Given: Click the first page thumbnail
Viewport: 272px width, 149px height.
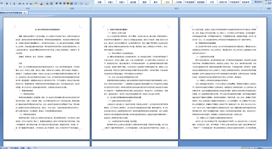Looking at the screenshot, I should click(47, 78).
